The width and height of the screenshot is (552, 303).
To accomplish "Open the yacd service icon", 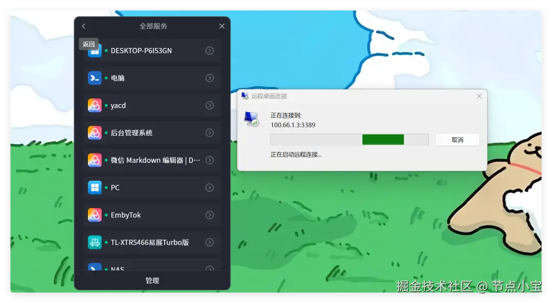I will (95, 106).
